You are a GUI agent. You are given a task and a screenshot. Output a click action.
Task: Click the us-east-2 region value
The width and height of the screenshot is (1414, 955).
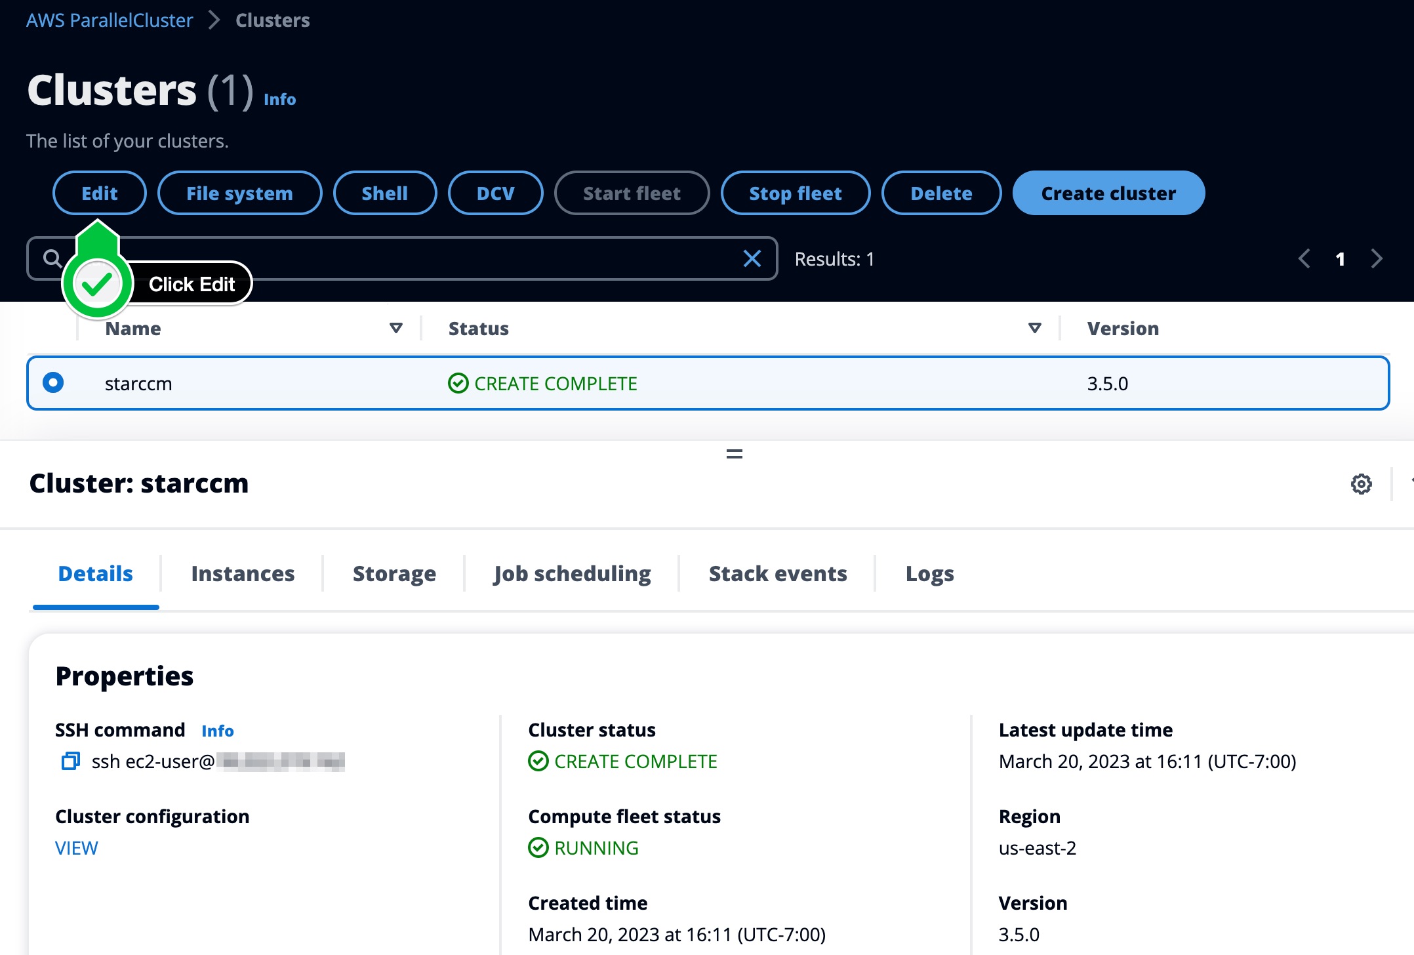click(1037, 848)
